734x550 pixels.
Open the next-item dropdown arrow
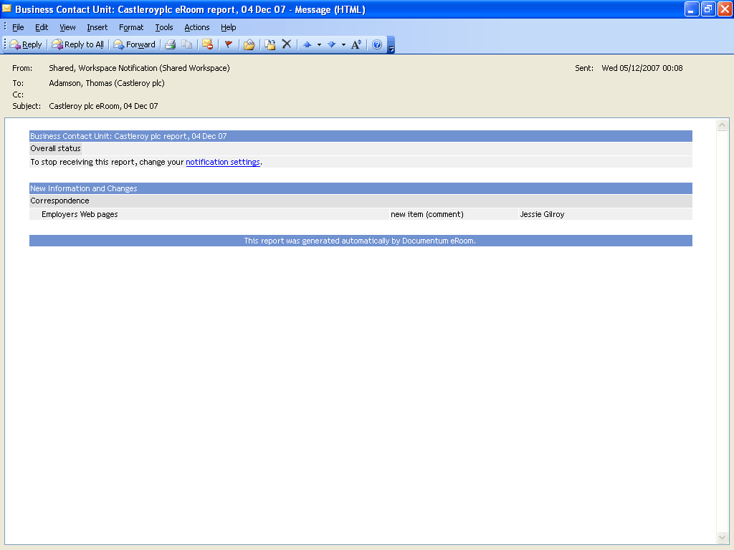[x=343, y=44]
